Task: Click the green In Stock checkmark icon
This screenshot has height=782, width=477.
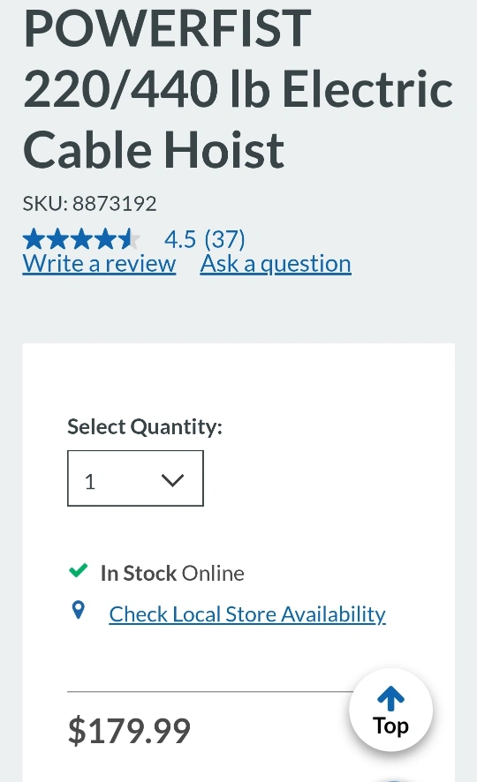Action: tap(79, 570)
